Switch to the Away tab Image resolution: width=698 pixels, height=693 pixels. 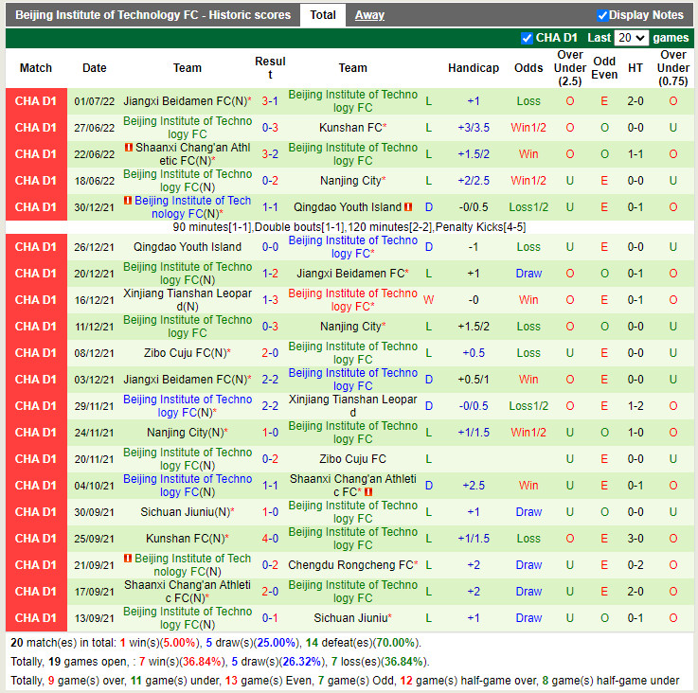369,15
